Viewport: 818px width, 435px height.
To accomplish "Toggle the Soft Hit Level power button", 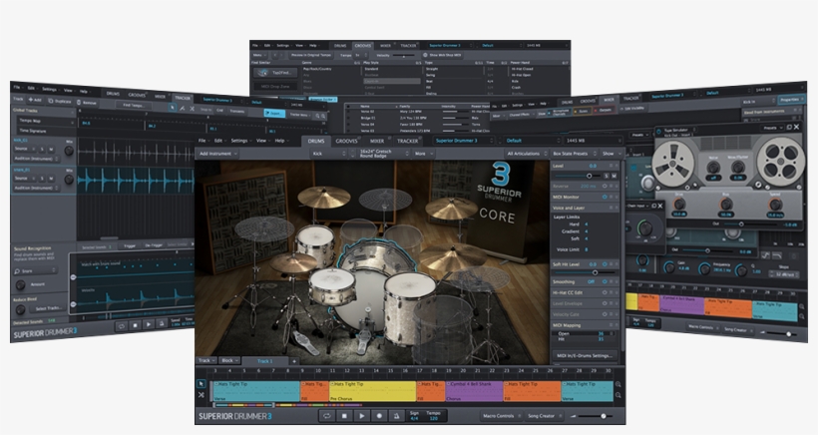I will [x=605, y=264].
